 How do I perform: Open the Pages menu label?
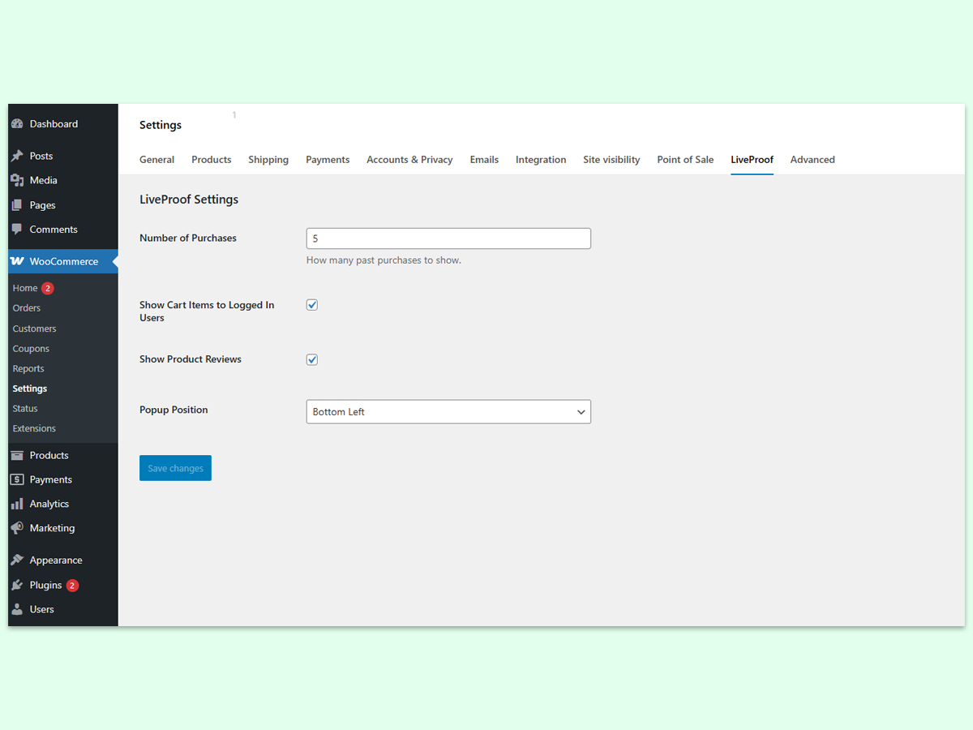pos(42,205)
